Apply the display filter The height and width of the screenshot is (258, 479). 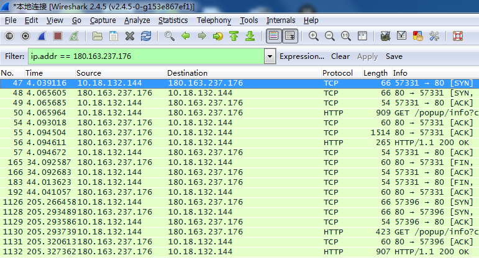point(368,56)
